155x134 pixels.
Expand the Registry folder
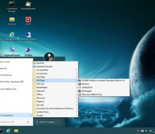point(55,102)
